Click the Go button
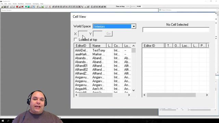 point(108,33)
